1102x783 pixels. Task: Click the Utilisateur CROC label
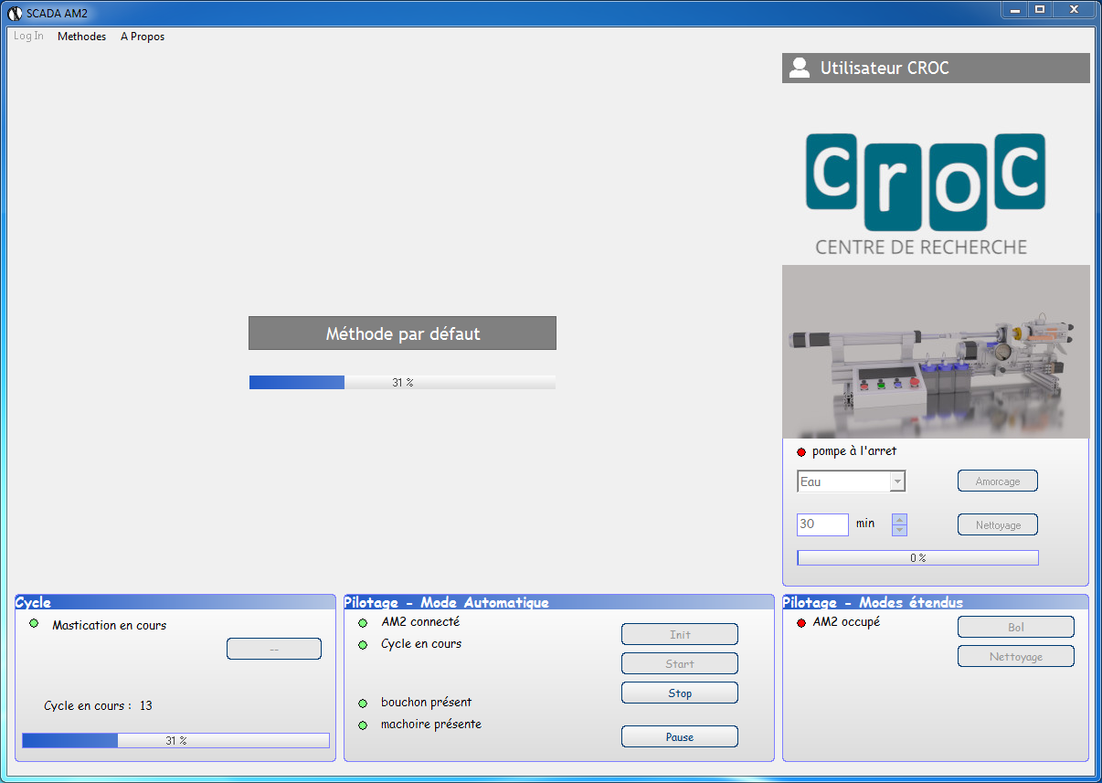[885, 68]
